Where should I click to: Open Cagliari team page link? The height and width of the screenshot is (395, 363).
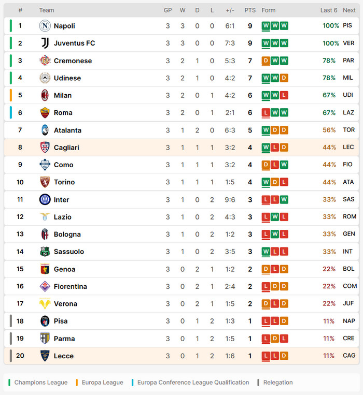[x=66, y=148]
